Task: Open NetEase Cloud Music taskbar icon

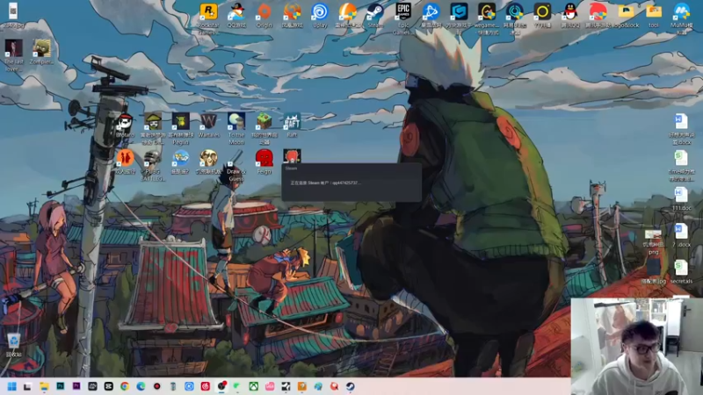Action: [x=206, y=386]
